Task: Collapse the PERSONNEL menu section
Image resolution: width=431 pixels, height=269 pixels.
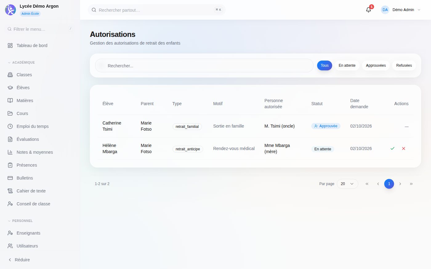Action: (20, 221)
